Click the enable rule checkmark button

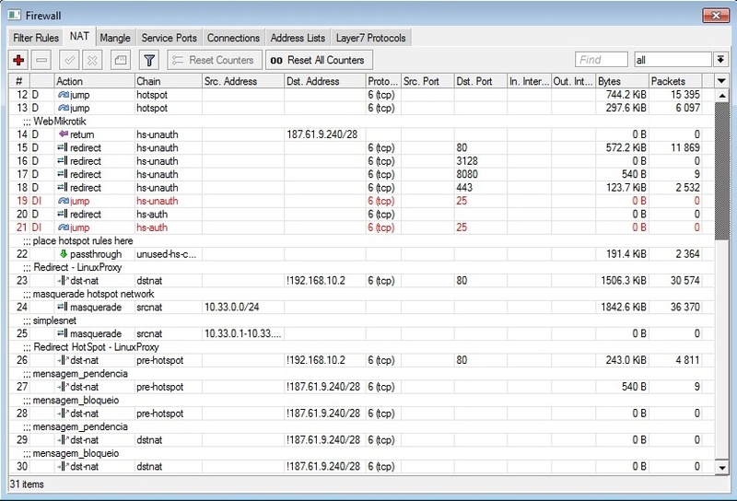pos(69,60)
